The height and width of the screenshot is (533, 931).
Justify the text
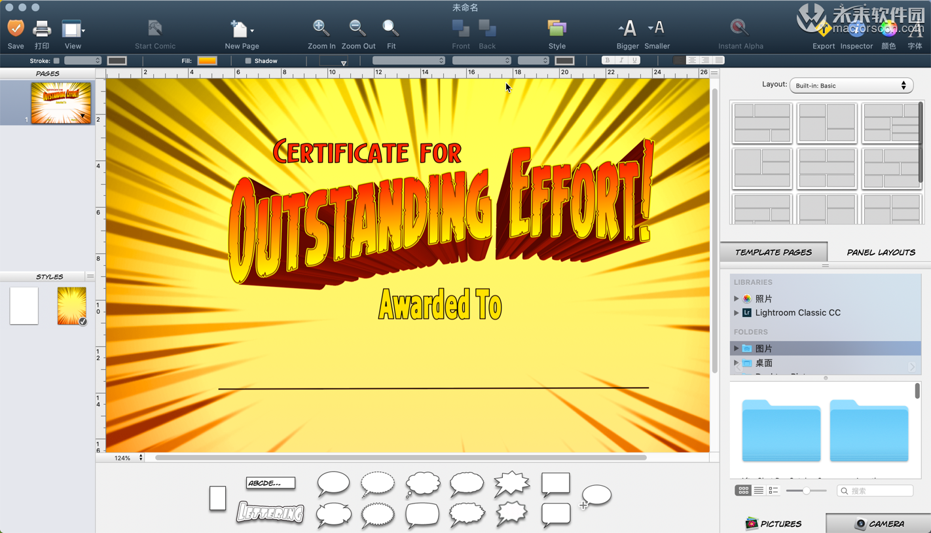(x=718, y=60)
